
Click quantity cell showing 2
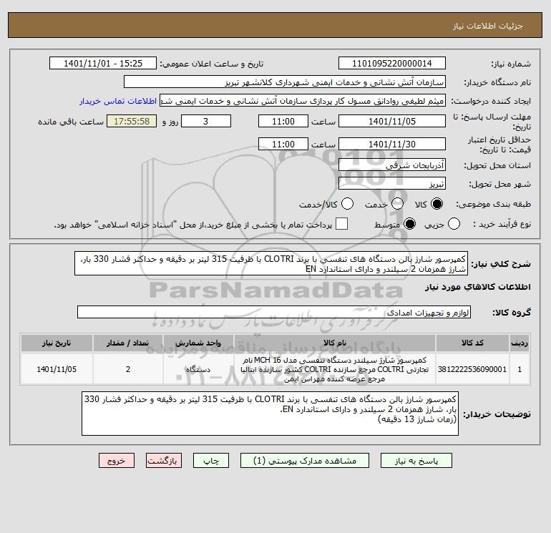coord(128,369)
